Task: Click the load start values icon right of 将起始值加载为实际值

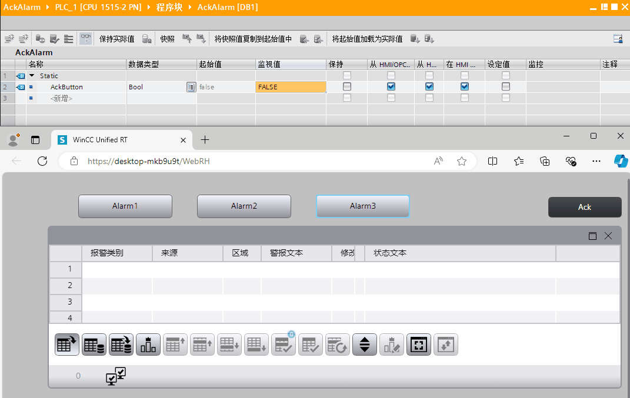Action: (415, 39)
